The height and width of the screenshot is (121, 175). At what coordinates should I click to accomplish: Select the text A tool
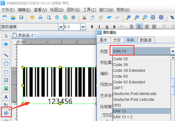(x=6, y=97)
